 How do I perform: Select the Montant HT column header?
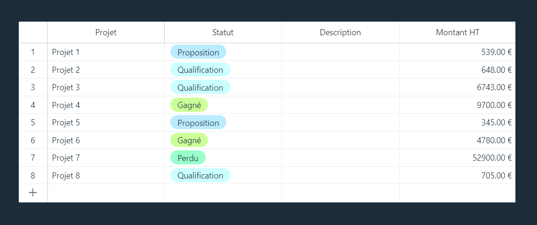click(x=458, y=32)
